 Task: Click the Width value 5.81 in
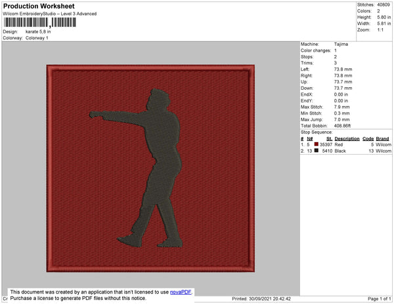pyautogui.click(x=383, y=24)
